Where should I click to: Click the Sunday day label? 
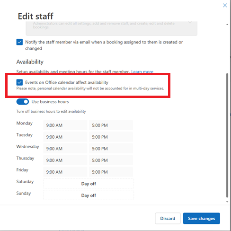(24, 193)
